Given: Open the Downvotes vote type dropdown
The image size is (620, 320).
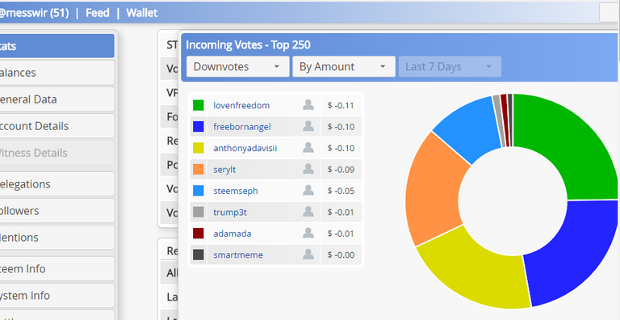Looking at the screenshot, I should pyautogui.click(x=237, y=66).
